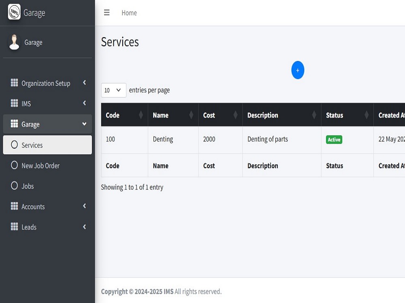
Task: Sort by Code column arrows
Action: [141, 115]
